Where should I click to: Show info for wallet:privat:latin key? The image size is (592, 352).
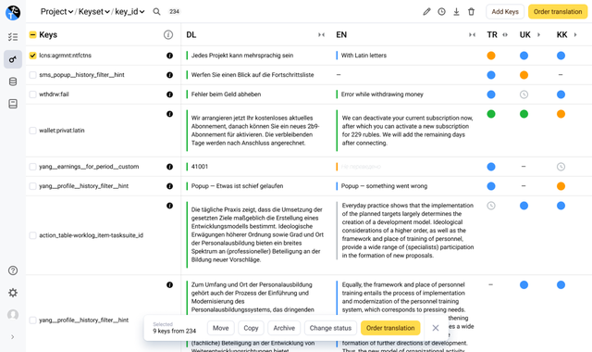pos(170,114)
